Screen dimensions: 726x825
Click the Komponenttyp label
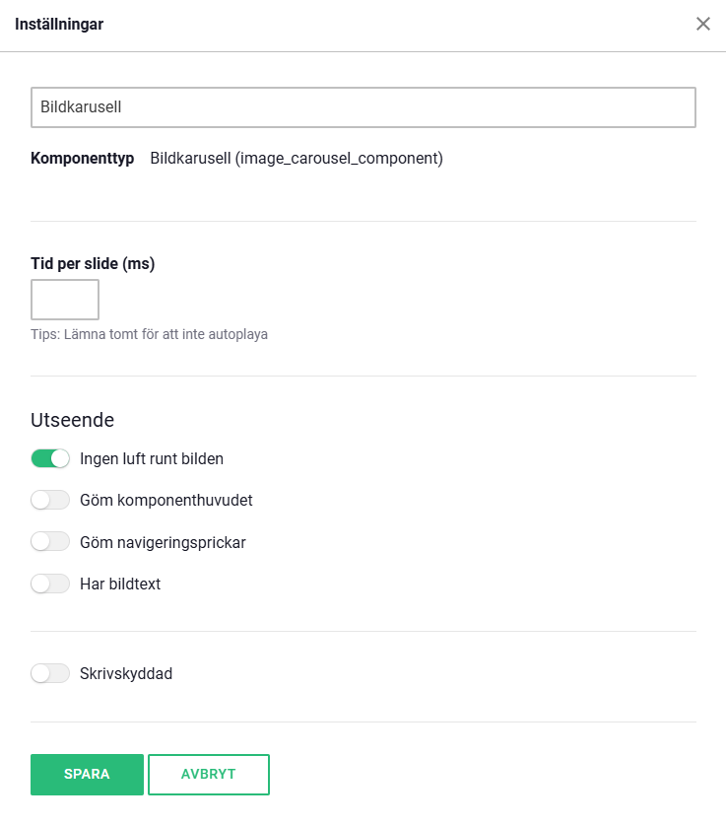tap(83, 158)
